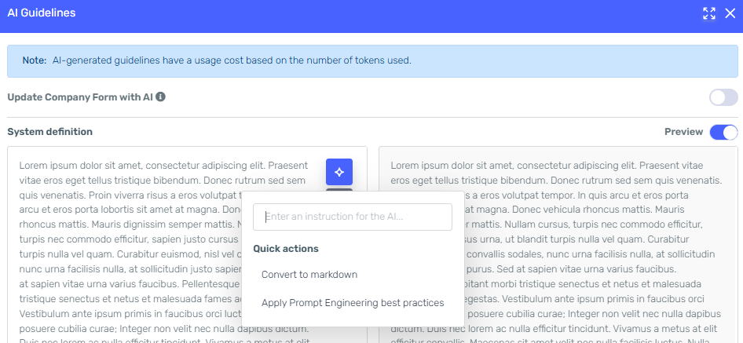743x343 pixels.
Task: Close the AI Guidelines dialog
Action: tap(730, 13)
